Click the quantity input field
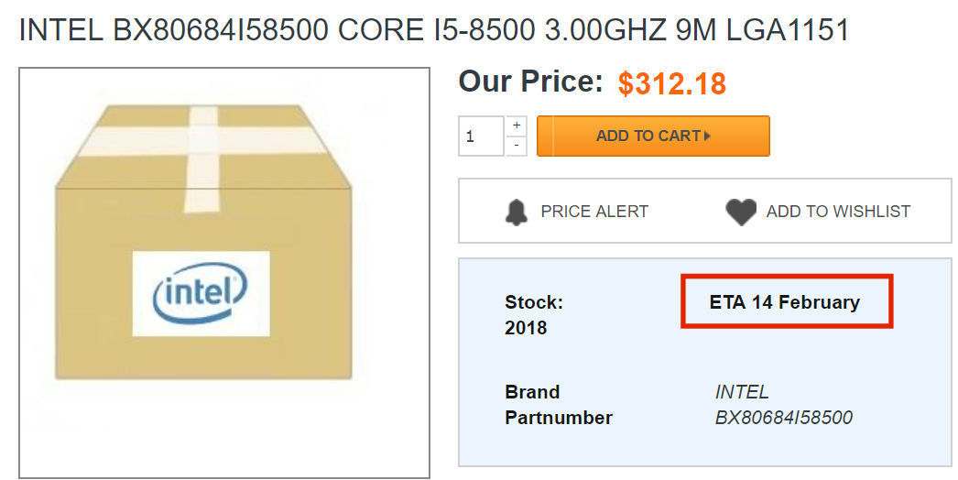This screenshot has width=958, height=480. [x=481, y=136]
